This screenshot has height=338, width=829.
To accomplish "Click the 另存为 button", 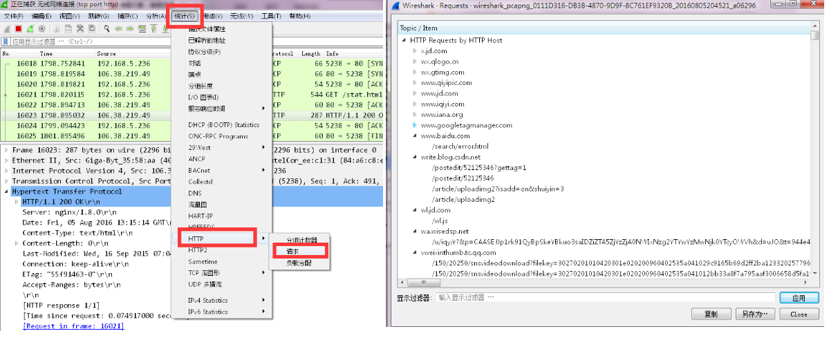I will [755, 314].
